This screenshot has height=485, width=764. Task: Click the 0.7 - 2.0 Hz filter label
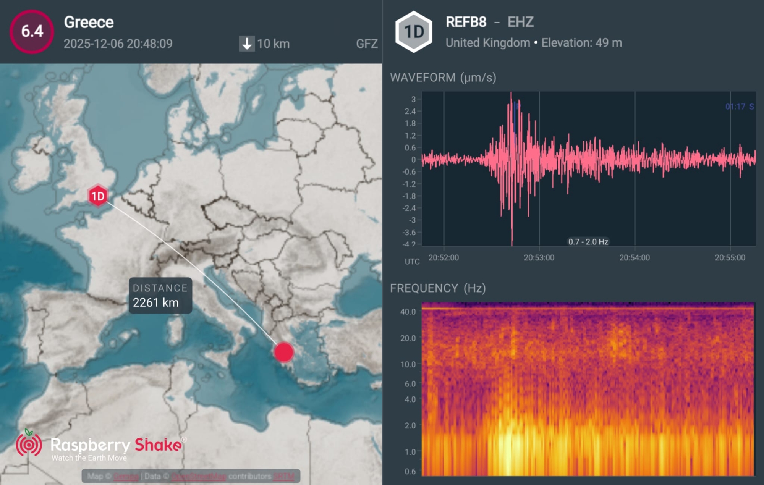coord(588,241)
